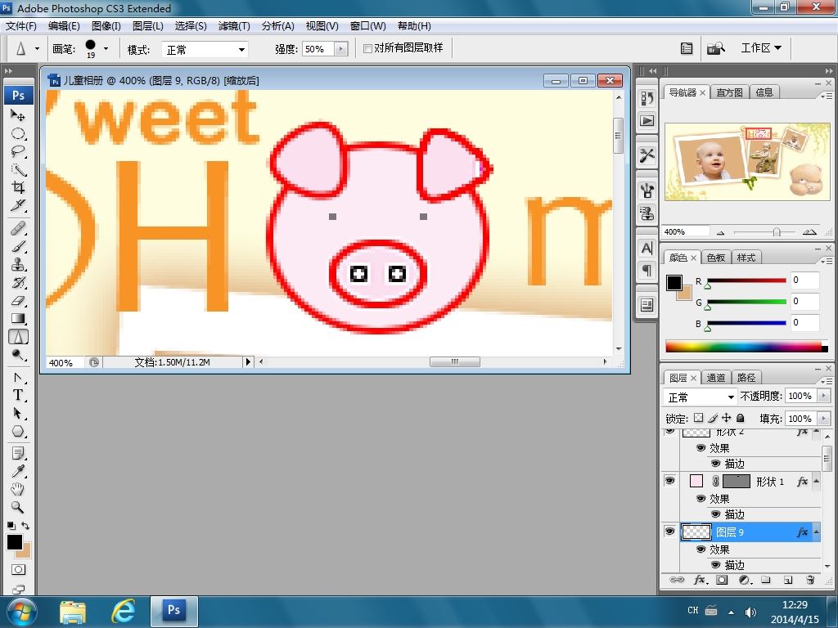This screenshot has width=838, height=628.
Task: Add a layer mask
Action: point(722,580)
